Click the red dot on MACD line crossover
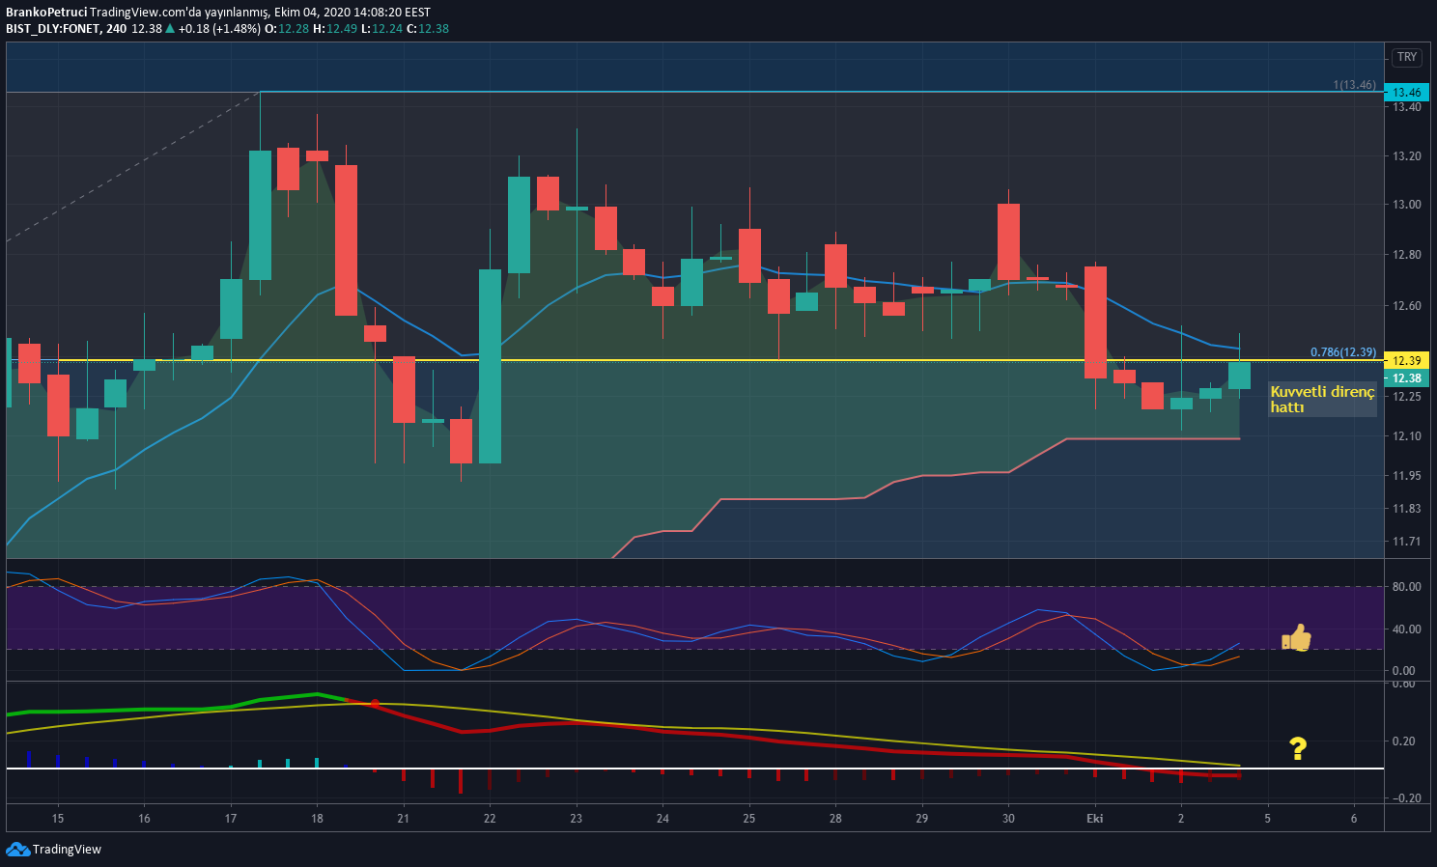This screenshot has width=1437, height=867. coord(375,703)
